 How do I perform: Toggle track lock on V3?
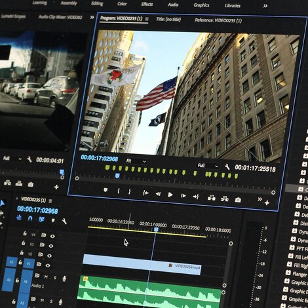click(23, 243)
